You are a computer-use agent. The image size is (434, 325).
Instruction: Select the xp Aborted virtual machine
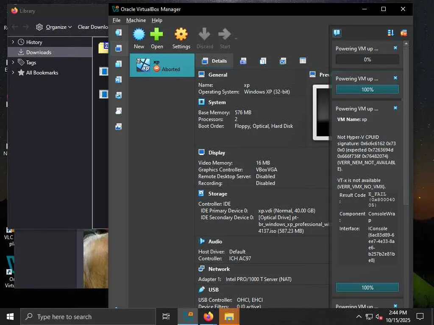pyautogui.click(x=162, y=65)
